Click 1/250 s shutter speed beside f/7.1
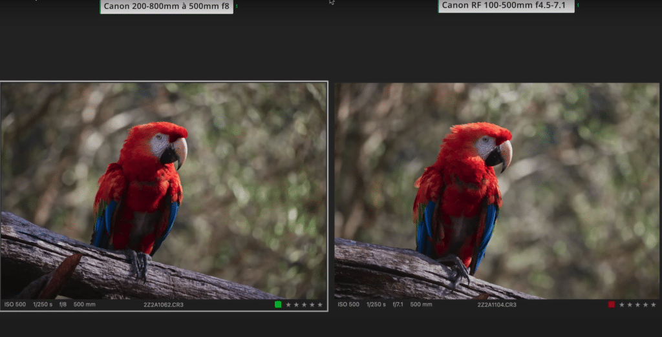Screen dimensions: 662x337 pos(376,305)
